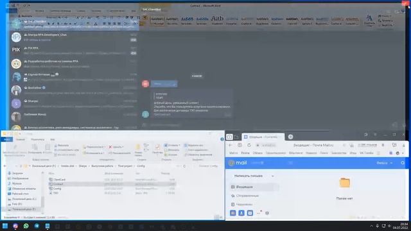This screenshot has height=231, width=411.
Task: Open the Sherpa RPA Developers_Chat conversation
Action: pos(74,37)
